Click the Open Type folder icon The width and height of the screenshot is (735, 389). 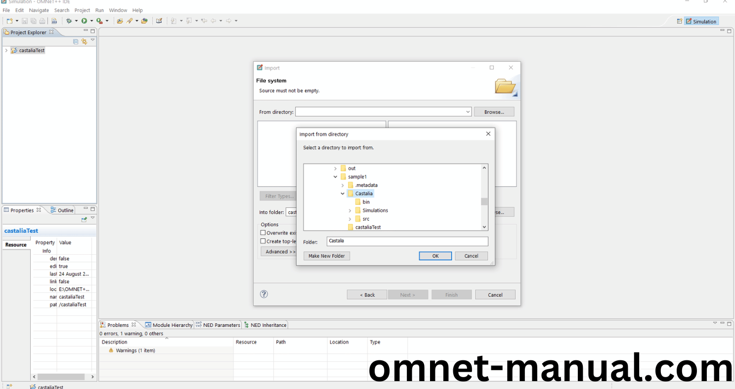tap(120, 21)
